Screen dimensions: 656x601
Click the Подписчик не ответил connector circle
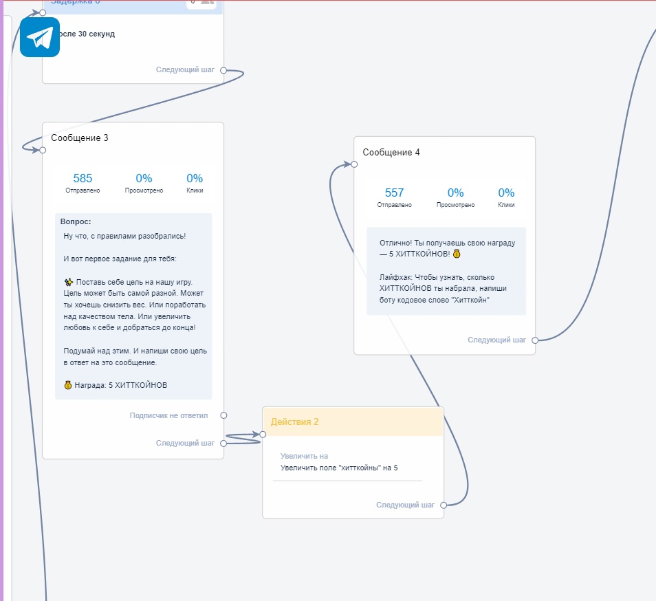click(x=223, y=415)
